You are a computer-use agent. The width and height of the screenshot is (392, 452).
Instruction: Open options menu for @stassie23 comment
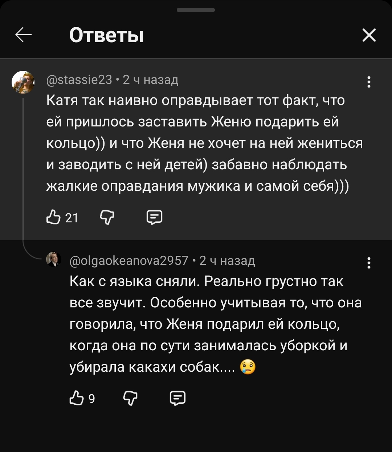click(369, 82)
